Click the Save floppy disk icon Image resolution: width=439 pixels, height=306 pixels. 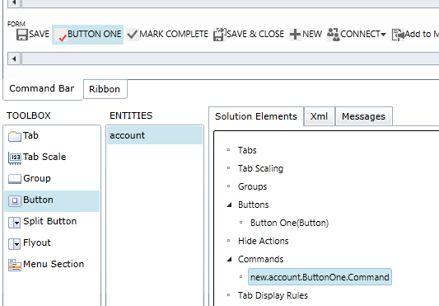coord(22,35)
